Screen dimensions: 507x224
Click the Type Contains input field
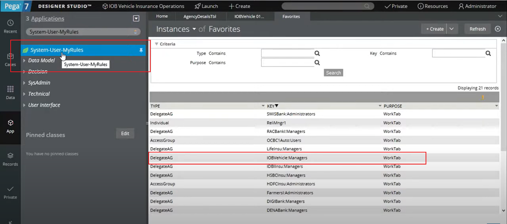[x=288, y=53]
